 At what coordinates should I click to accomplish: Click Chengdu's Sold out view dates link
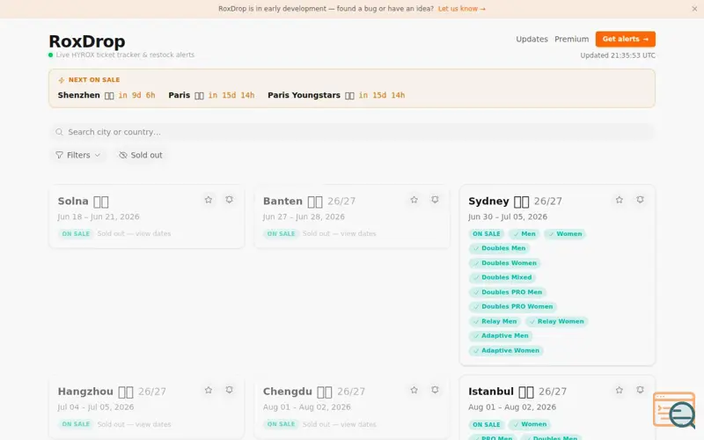pos(340,424)
